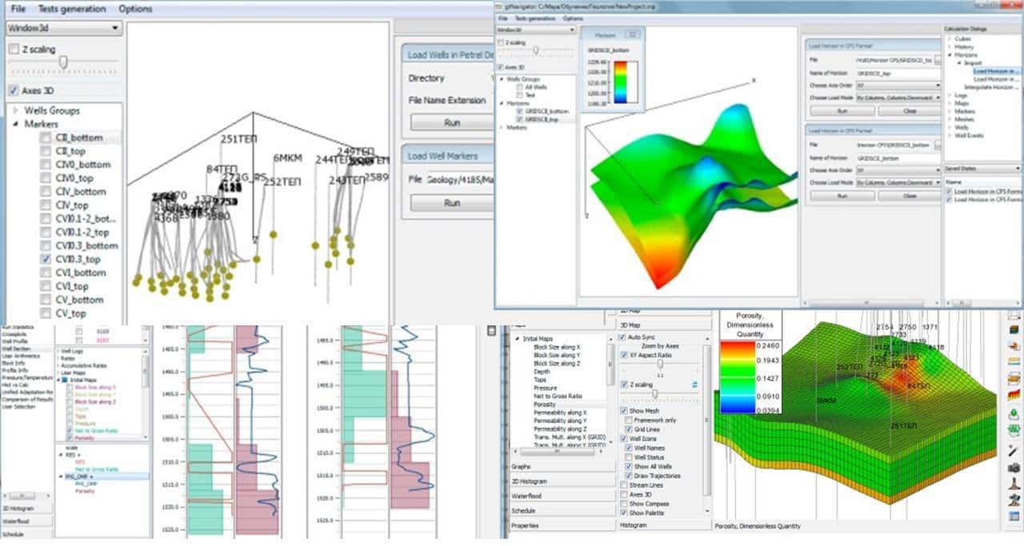Click the well derrick toolbar icon

[1014, 484]
